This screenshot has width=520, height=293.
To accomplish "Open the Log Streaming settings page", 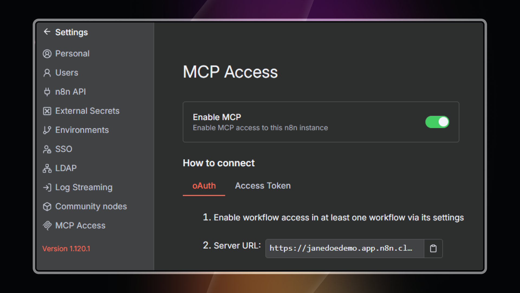I will (x=84, y=187).
